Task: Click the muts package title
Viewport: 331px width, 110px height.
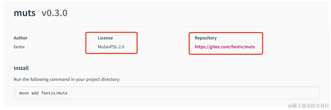Action: [25, 13]
